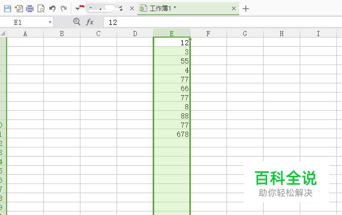Open the Name Box dropdown arrow
This screenshot has height=215, width=342.
tap(50, 22)
